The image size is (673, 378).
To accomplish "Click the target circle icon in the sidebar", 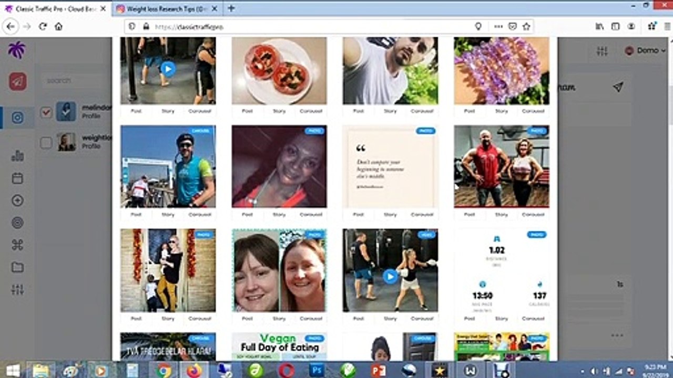I will [x=17, y=223].
